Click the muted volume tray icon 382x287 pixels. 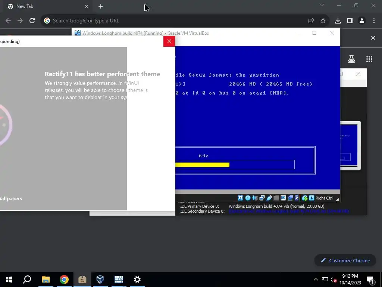pyautogui.click(x=334, y=280)
